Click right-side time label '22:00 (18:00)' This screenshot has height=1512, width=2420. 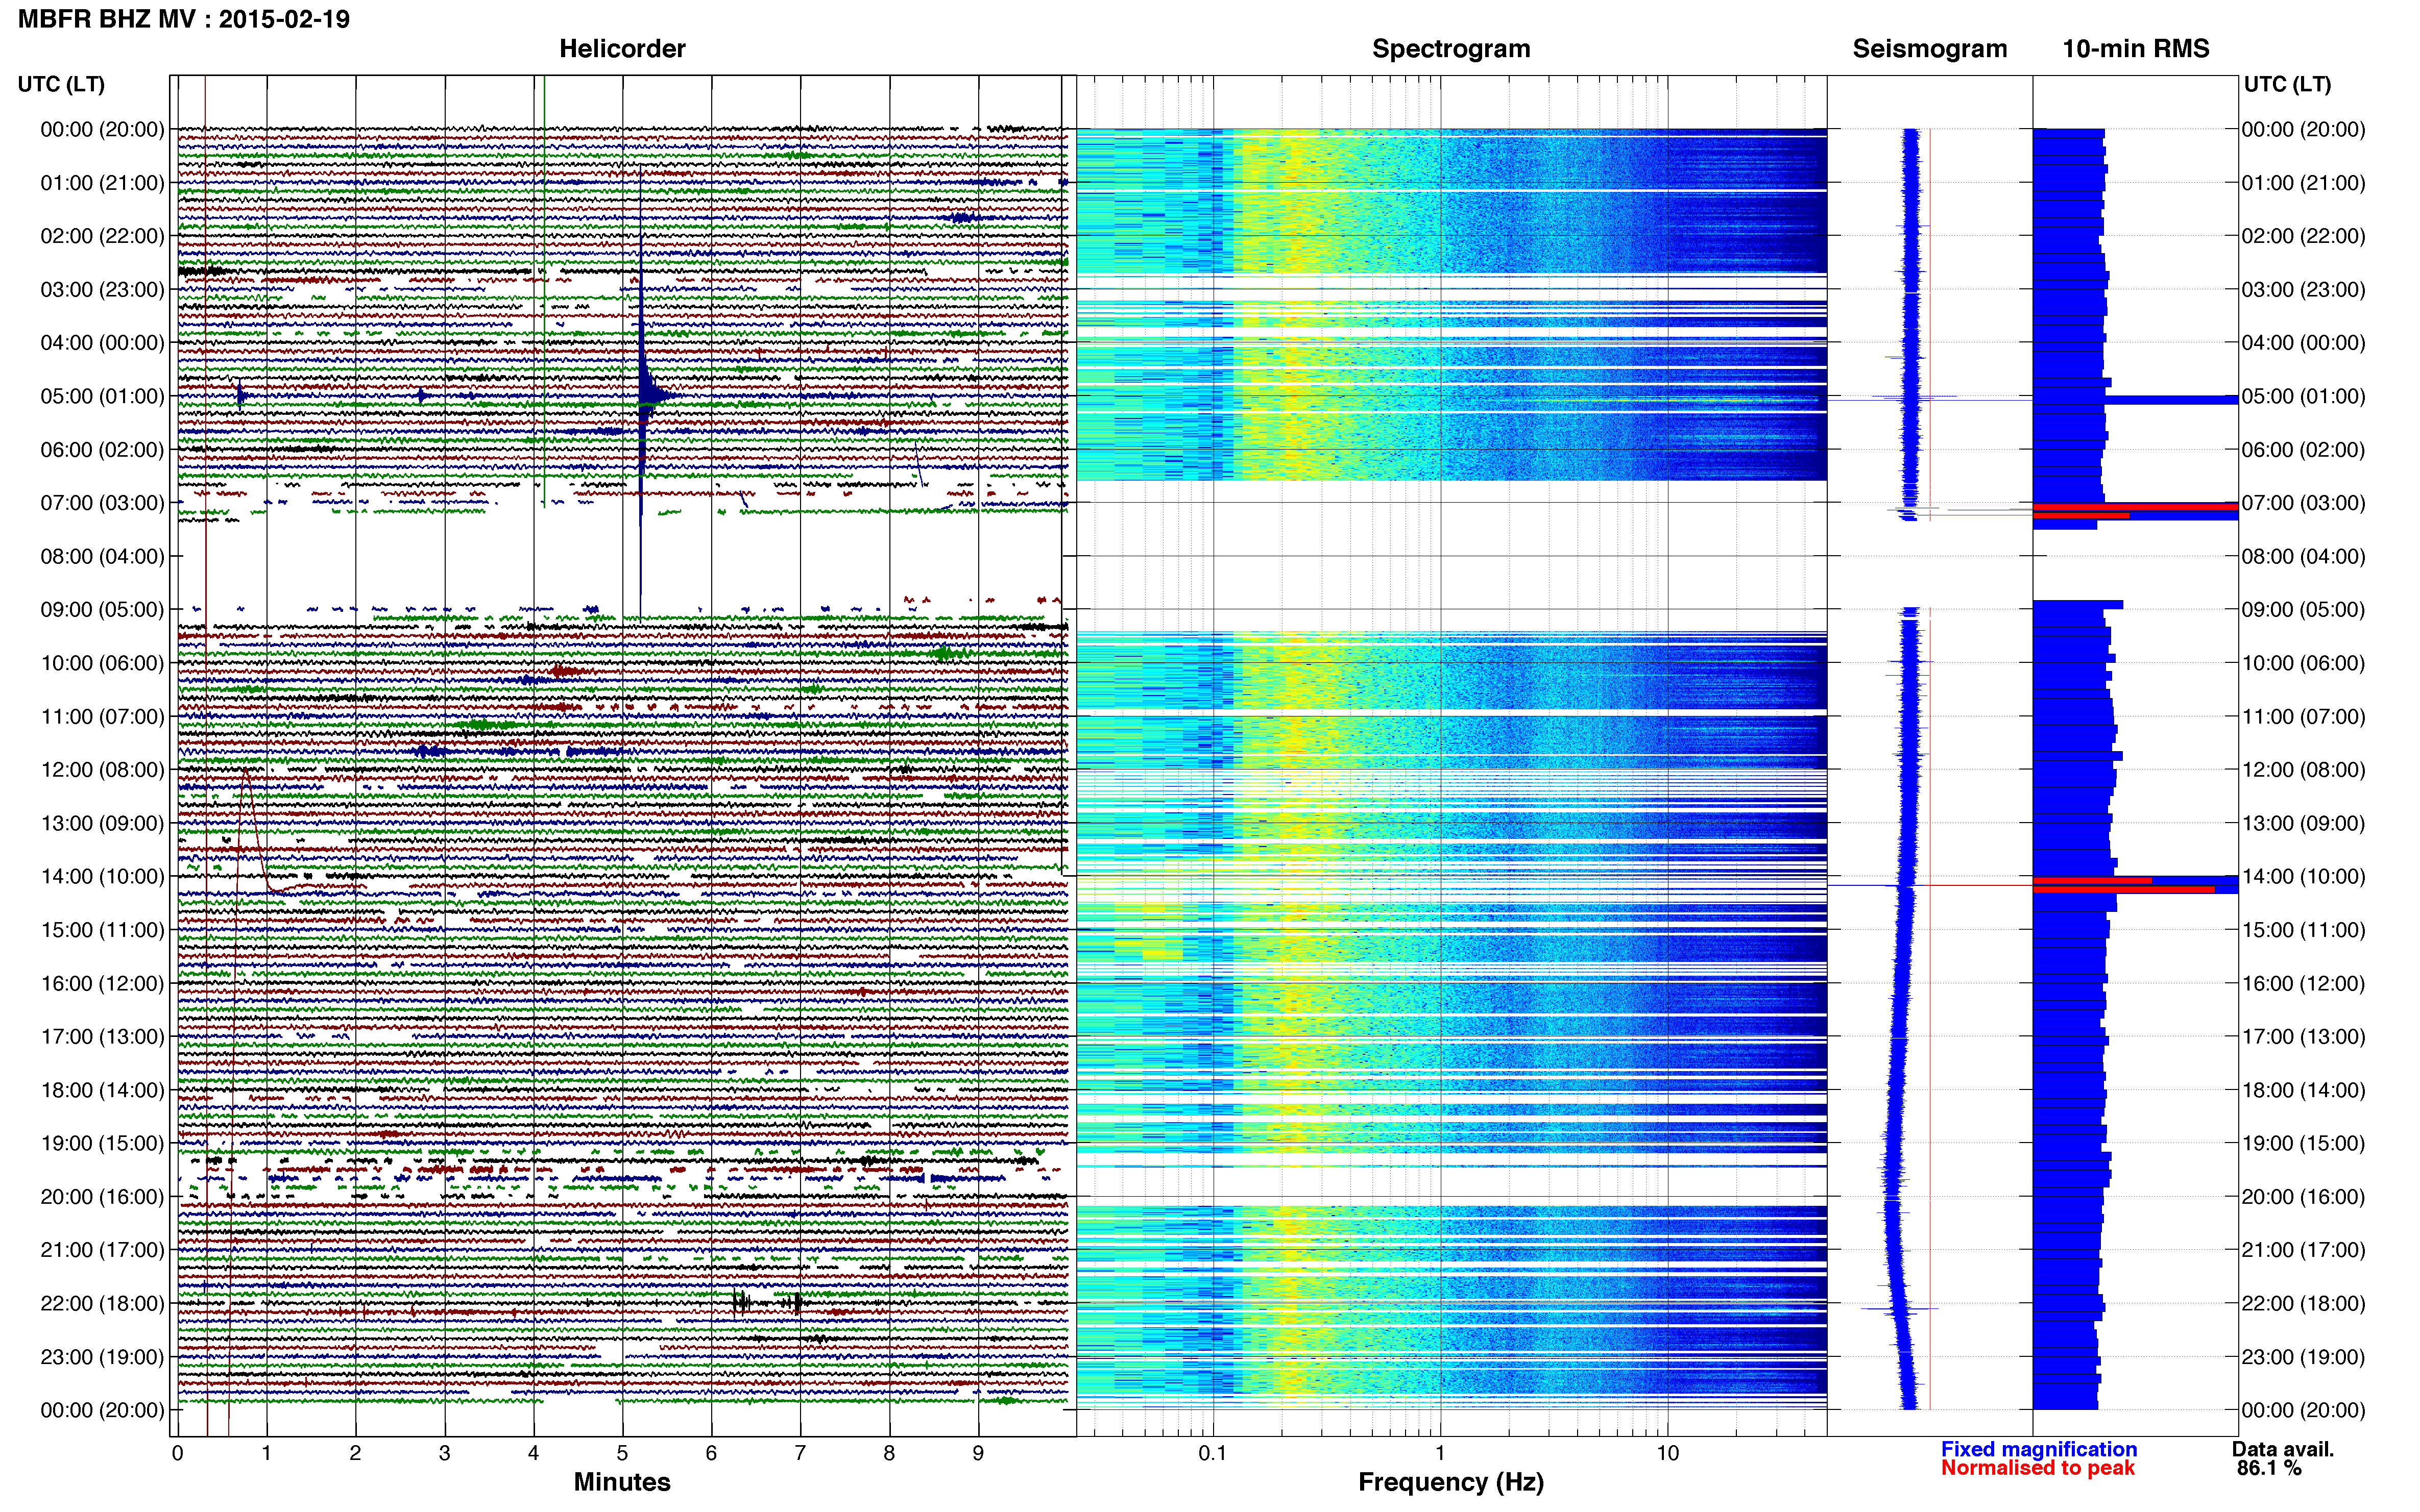pos(2304,1303)
